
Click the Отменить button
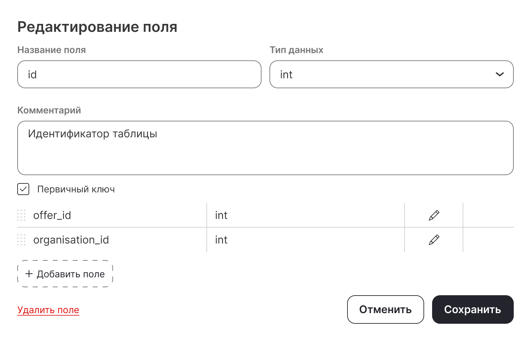point(385,309)
